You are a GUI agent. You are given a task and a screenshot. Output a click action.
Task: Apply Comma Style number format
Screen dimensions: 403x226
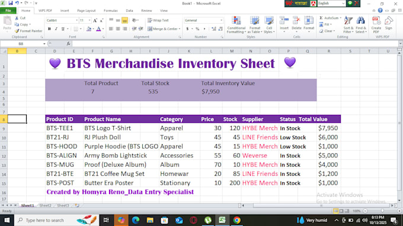click(204, 29)
